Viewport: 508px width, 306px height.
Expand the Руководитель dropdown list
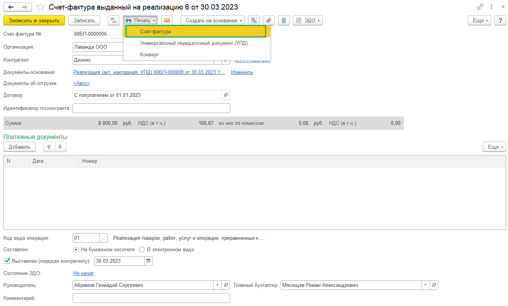pyautogui.click(x=218, y=285)
